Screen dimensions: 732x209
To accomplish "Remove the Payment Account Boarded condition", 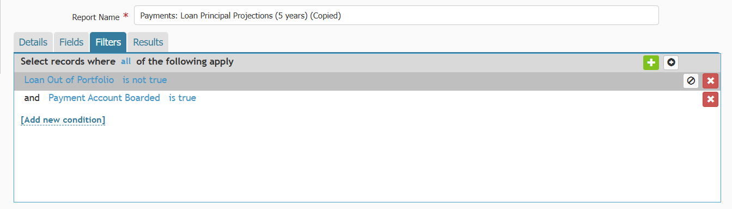I will coord(710,99).
